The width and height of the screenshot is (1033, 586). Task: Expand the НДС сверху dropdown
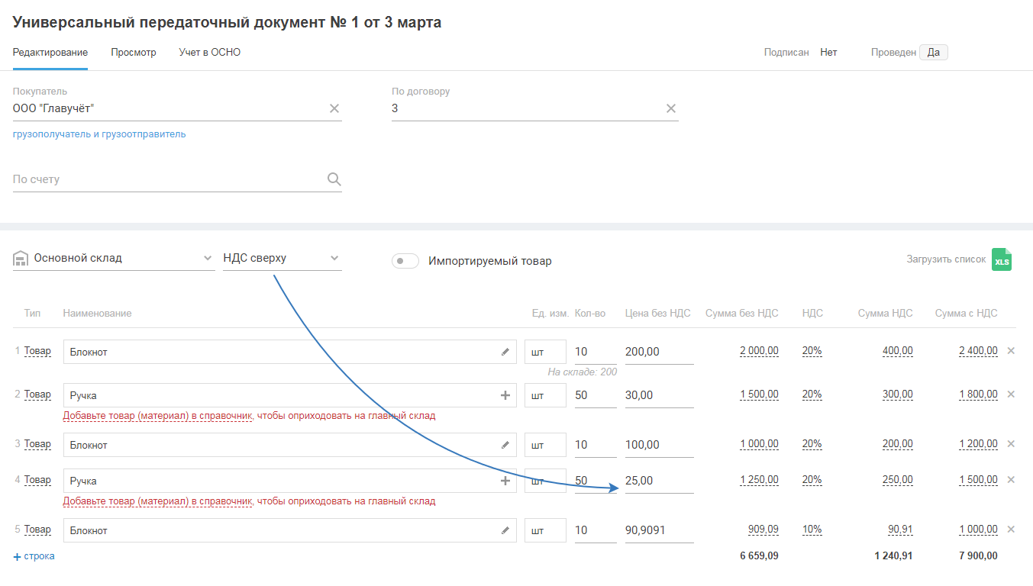click(x=282, y=259)
